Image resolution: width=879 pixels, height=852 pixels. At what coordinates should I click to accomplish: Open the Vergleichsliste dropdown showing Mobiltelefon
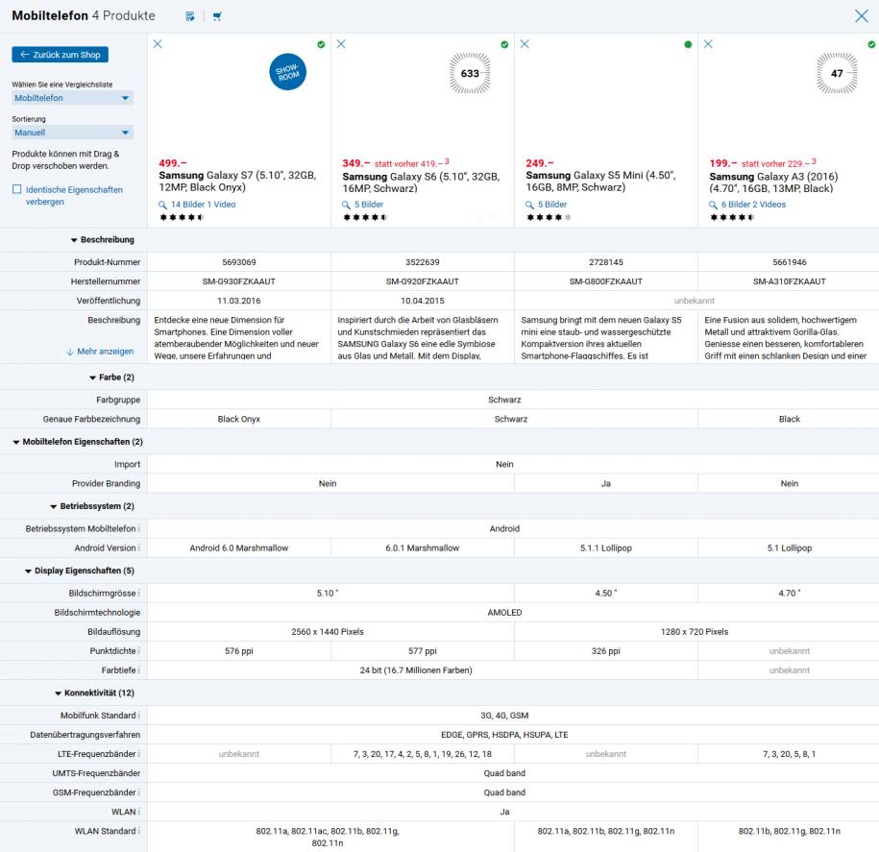[x=72, y=98]
